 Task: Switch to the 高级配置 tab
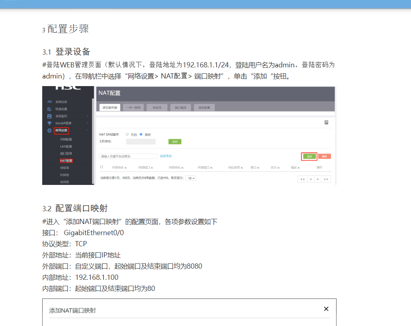[x=204, y=108]
